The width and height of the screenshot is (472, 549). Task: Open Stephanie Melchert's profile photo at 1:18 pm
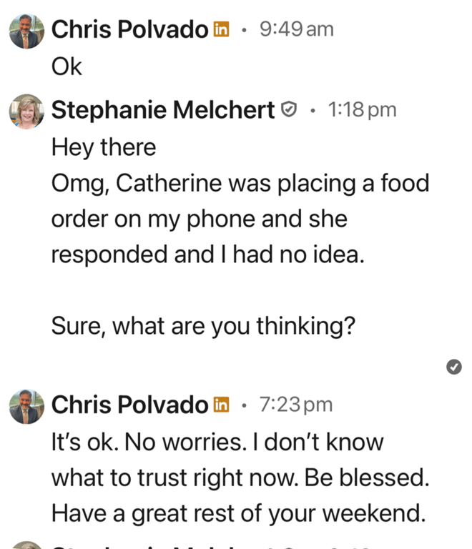26,112
